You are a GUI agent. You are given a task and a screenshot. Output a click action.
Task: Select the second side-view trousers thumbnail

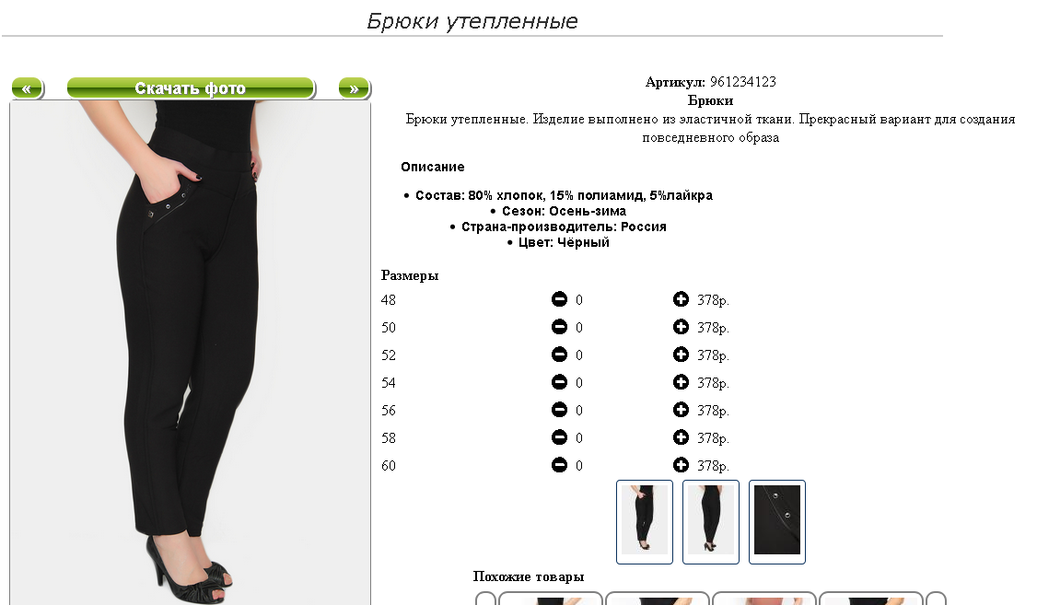coord(710,522)
